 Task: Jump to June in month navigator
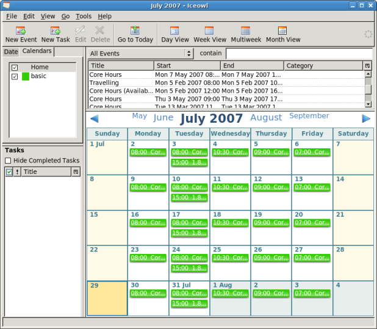point(163,117)
